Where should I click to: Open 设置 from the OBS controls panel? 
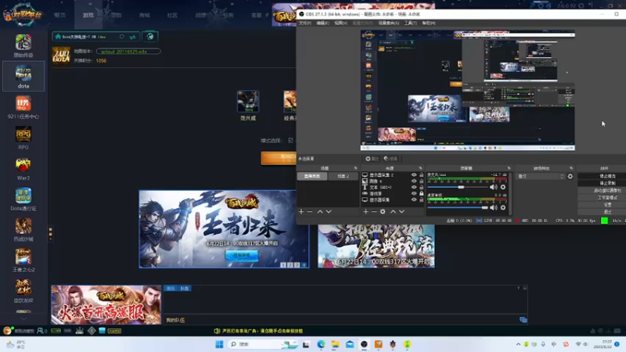coord(607,205)
